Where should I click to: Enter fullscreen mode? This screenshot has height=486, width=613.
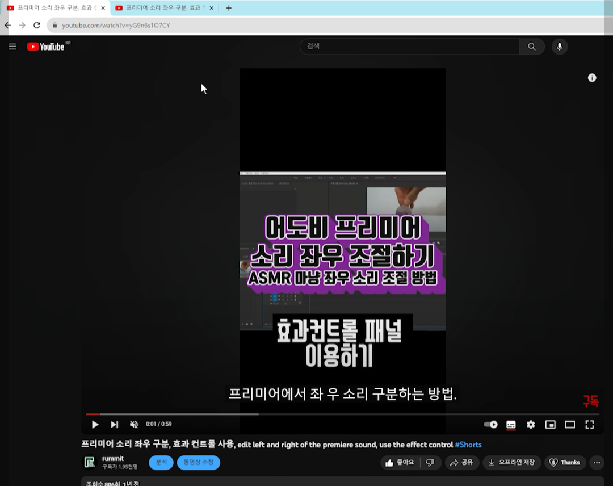pos(590,424)
